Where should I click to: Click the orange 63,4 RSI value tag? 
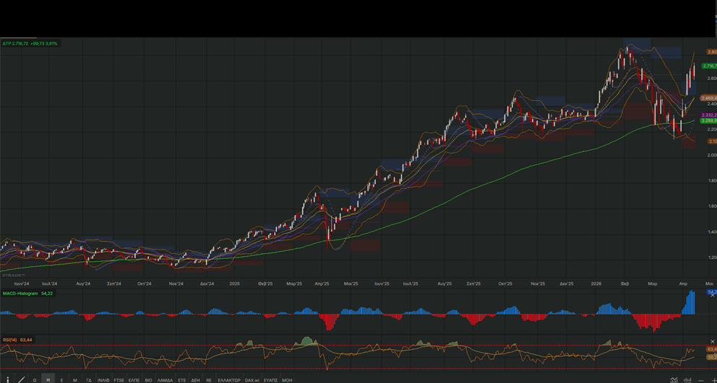coord(711,349)
